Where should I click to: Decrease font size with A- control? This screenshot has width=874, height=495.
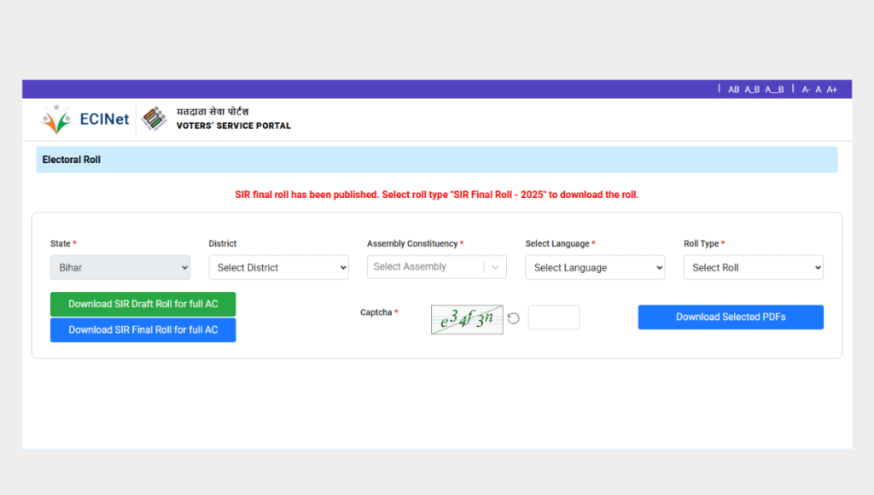click(806, 90)
